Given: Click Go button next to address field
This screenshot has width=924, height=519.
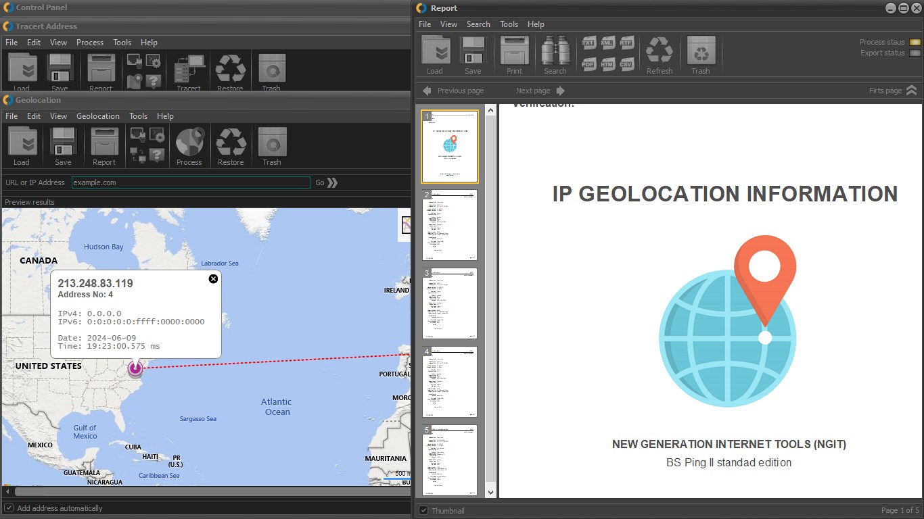Looking at the screenshot, I should click(327, 182).
